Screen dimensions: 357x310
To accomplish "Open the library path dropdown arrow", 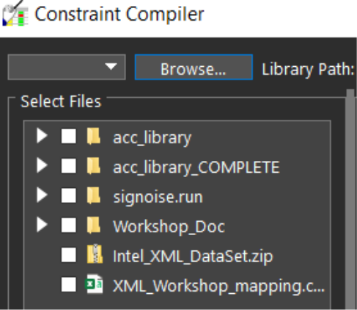I will pos(111,67).
